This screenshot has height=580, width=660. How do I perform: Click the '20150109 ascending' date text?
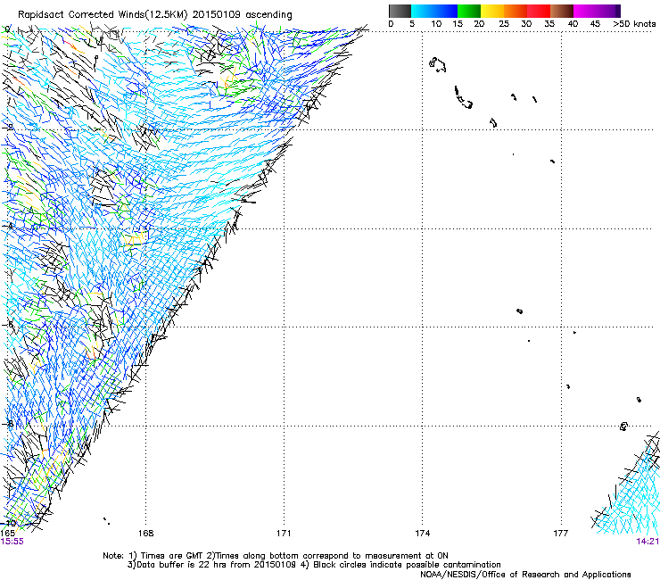(243, 14)
